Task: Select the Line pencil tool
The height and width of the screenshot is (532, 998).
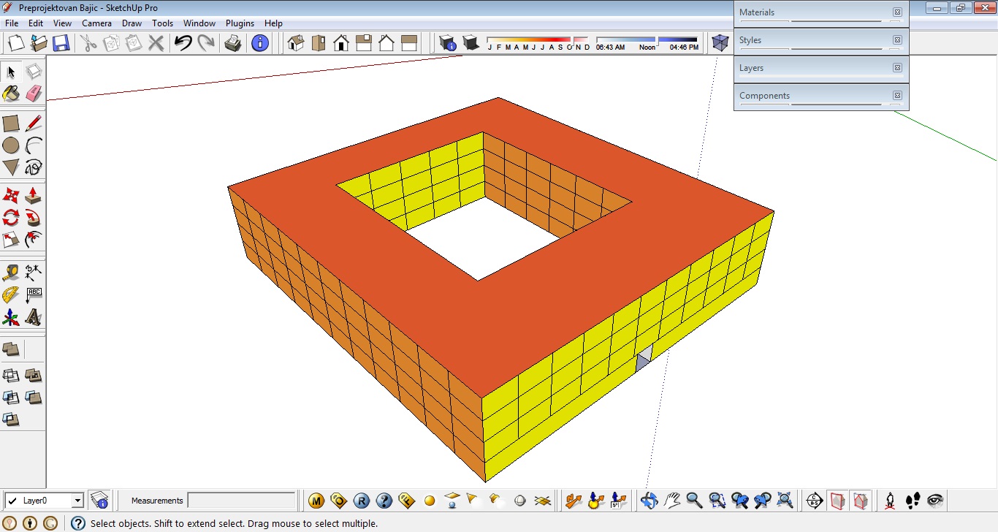Action: [x=34, y=123]
